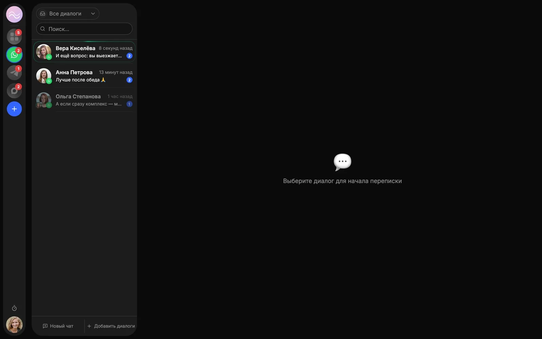Open the chat-bubble channel icon below Telegram

(x=14, y=91)
